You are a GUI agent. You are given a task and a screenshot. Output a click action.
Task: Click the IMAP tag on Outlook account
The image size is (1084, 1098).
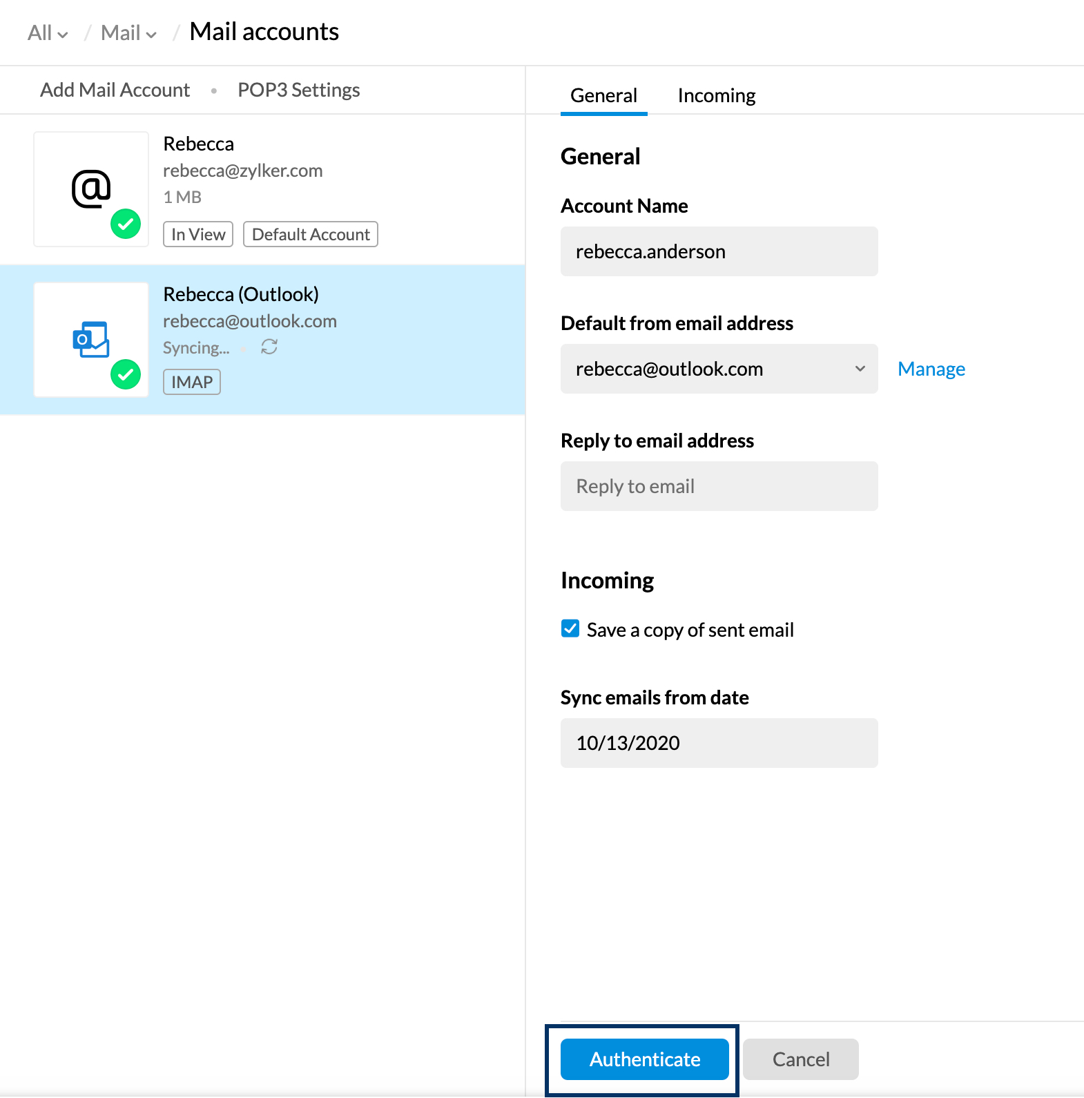click(x=192, y=382)
